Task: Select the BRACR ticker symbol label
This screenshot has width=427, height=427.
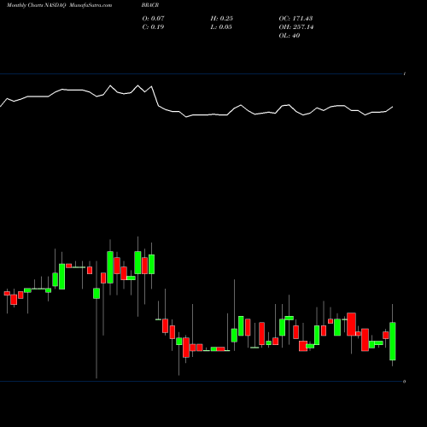Action: pos(150,5)
